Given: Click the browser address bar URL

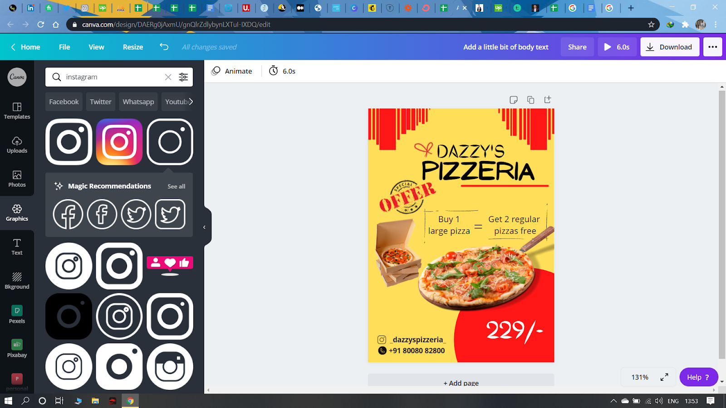Looking at the screenshot, I should (176, 24).
